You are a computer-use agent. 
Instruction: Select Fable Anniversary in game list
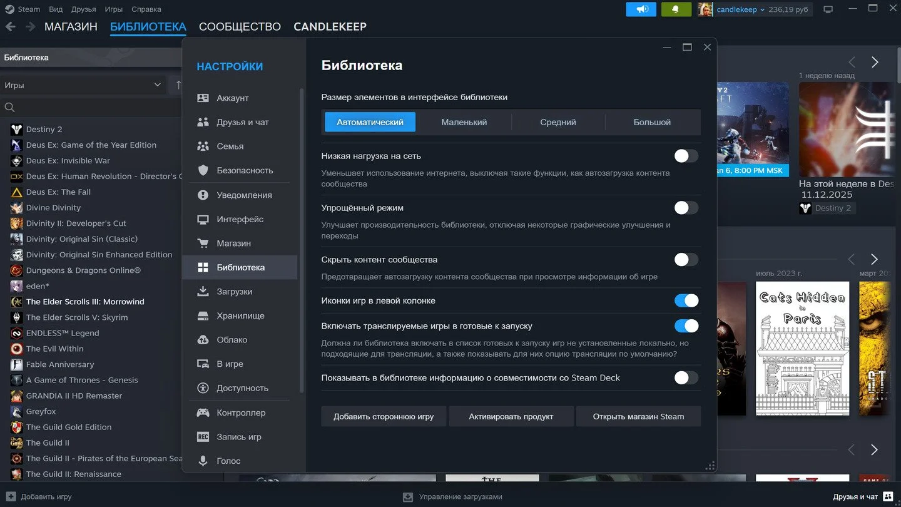(x=60, y=364)
